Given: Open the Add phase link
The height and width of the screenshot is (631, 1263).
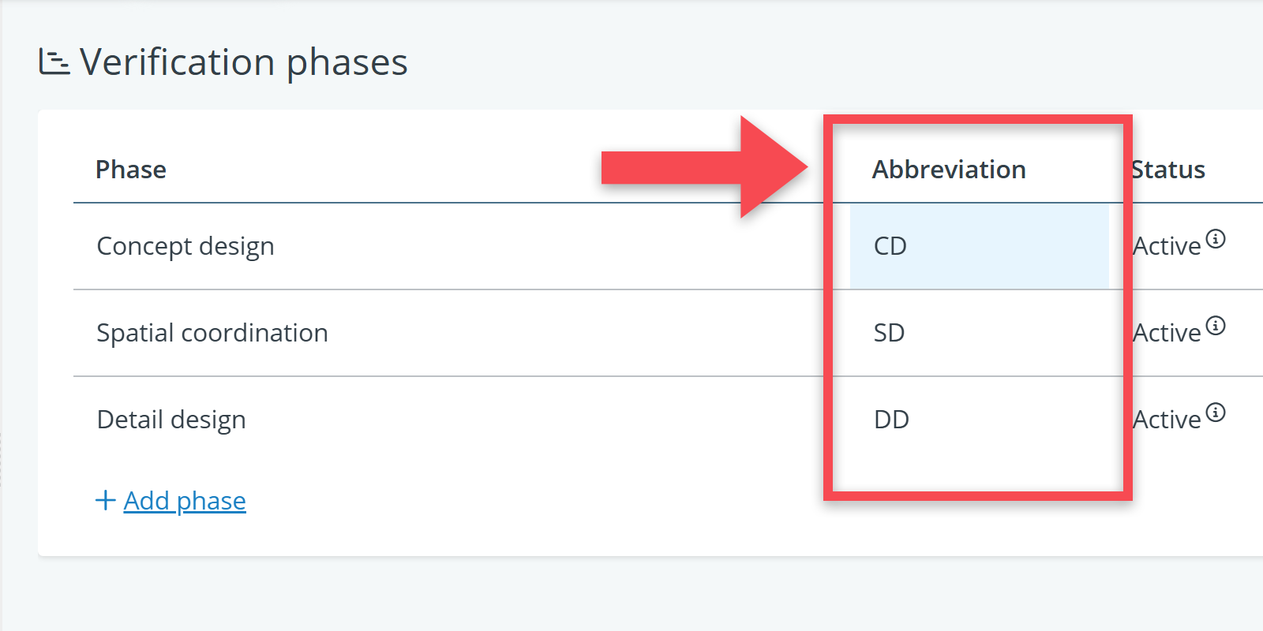Looking at the screenshot, I should [185, 501].
